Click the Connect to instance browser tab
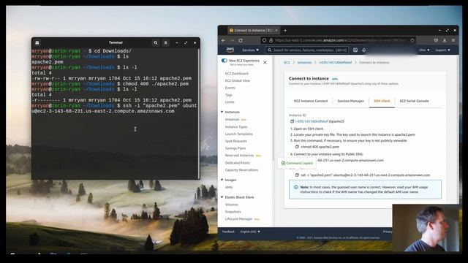 pyautogui.click(x=254, y=31)
